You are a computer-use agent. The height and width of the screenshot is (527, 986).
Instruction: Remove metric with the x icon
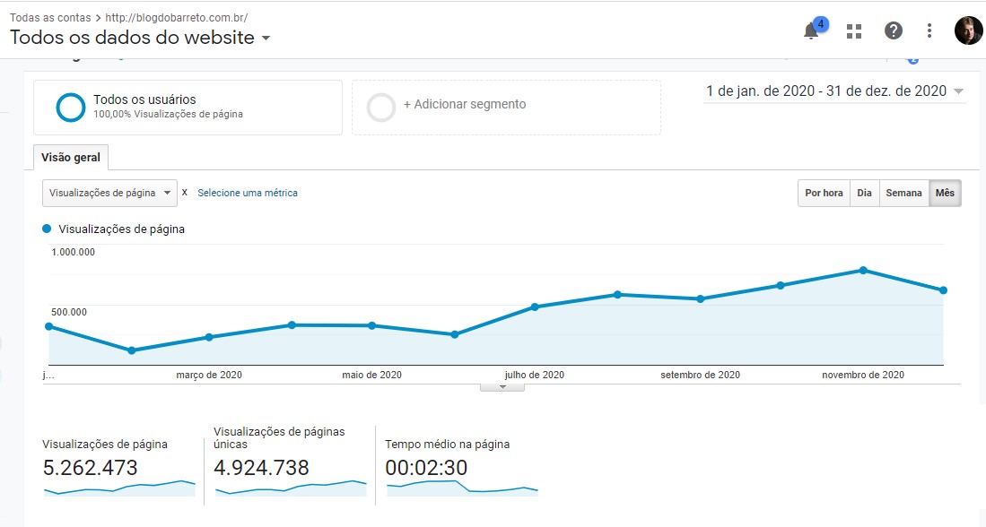tap(185, 193)
